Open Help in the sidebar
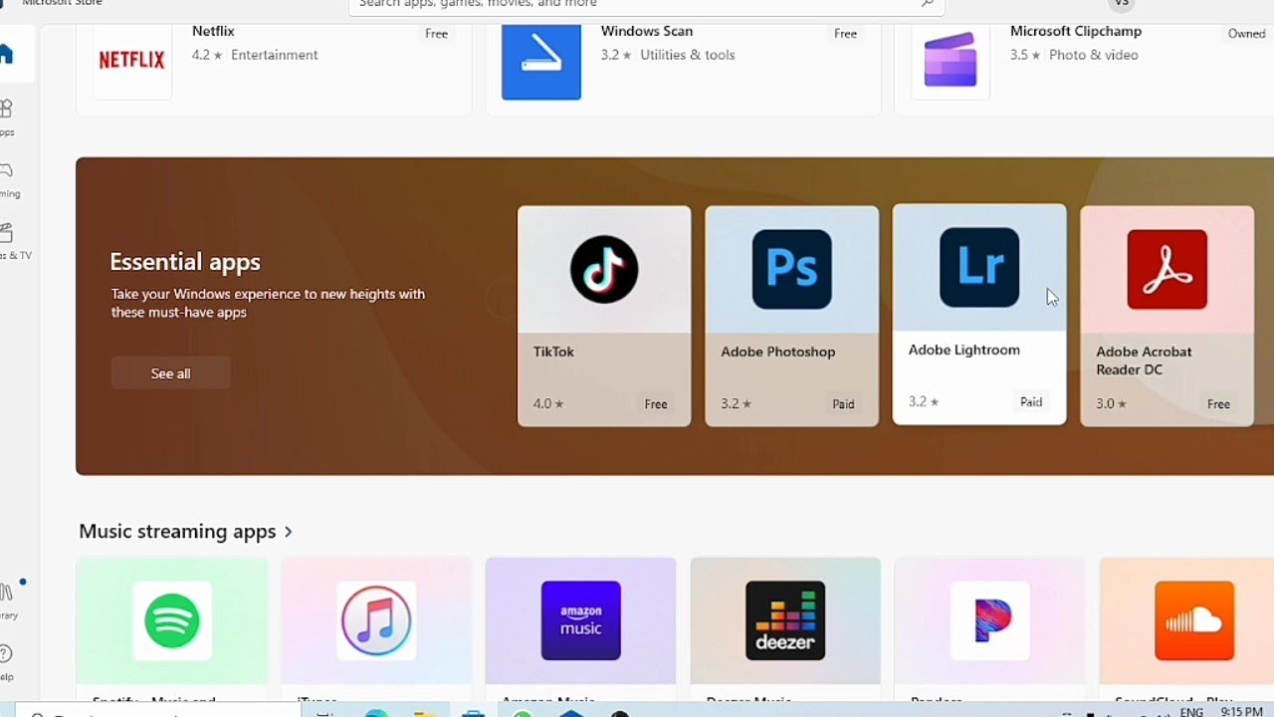Viewport: 1274px width, 717px height. coord(8,662)
